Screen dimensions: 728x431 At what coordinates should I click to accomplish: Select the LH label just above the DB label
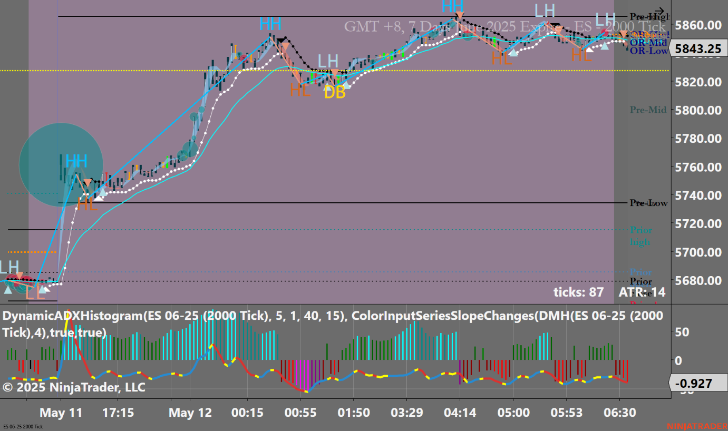coord(328,61)
